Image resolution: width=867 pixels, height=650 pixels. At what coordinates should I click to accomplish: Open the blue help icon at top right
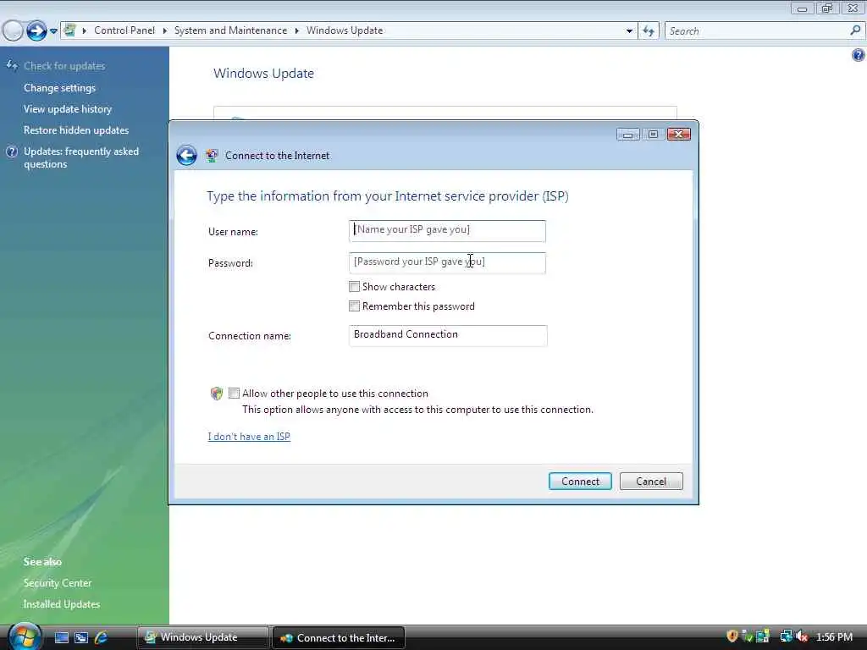pyautogui.click(x=858, y=55)
